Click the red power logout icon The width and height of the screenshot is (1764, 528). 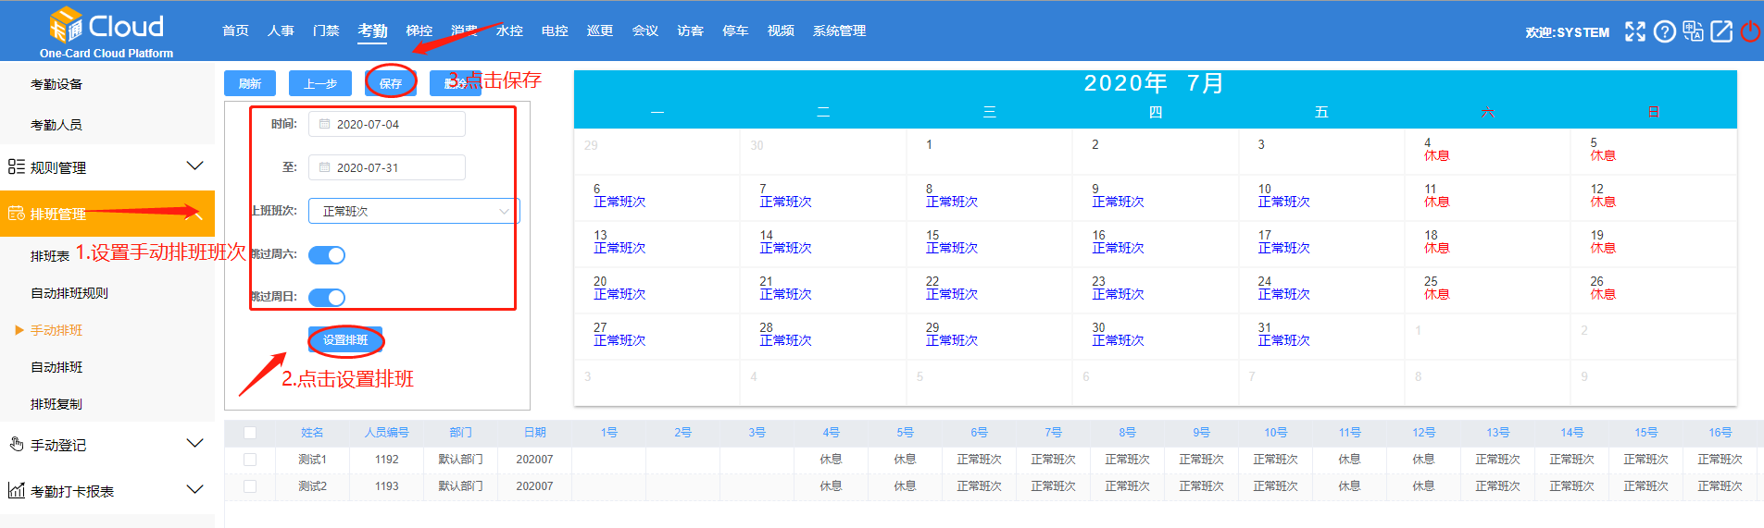point(1750,31)
